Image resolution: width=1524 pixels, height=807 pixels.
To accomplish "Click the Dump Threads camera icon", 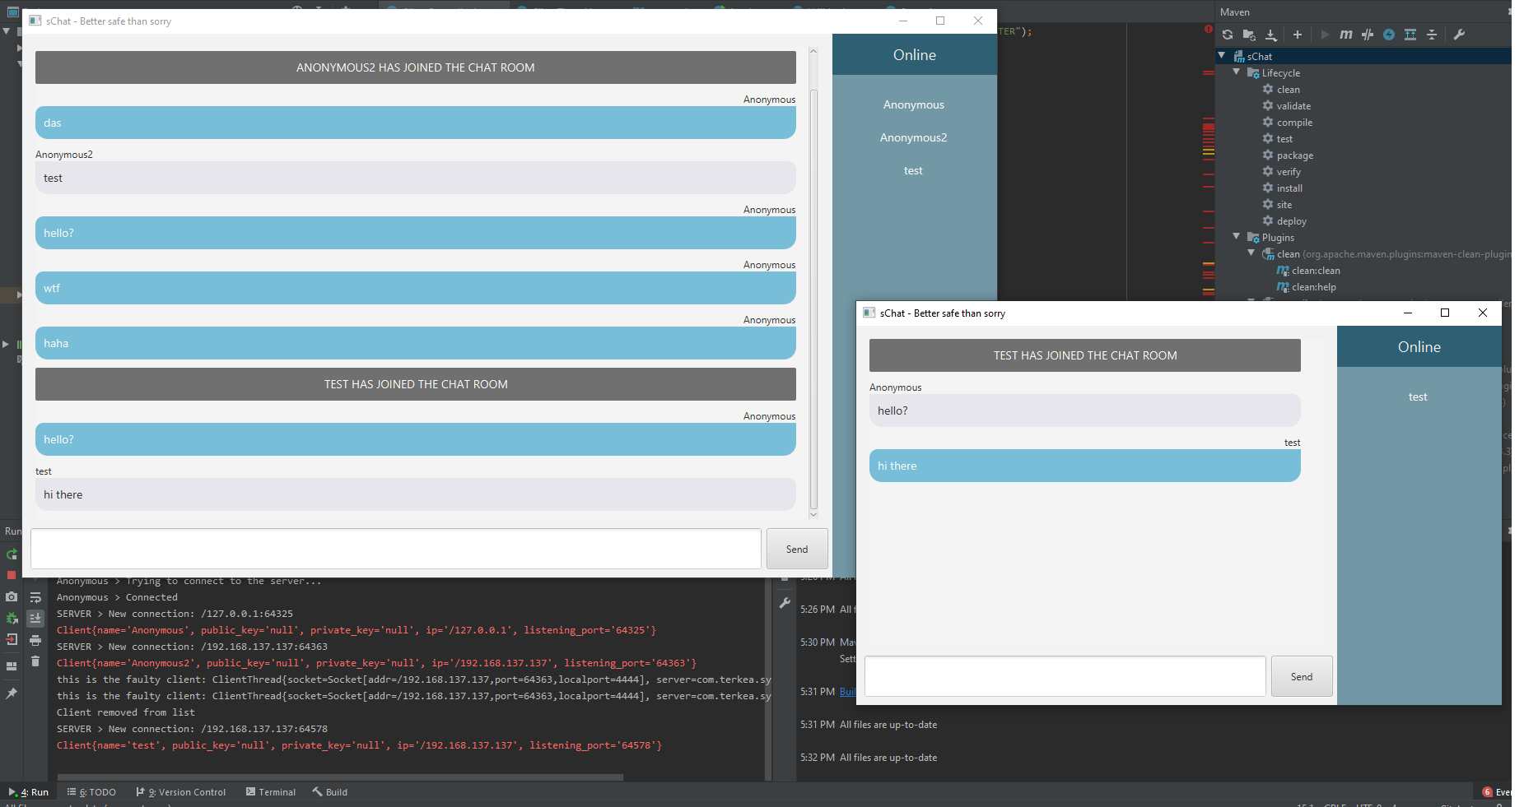I will pos(12,596).
